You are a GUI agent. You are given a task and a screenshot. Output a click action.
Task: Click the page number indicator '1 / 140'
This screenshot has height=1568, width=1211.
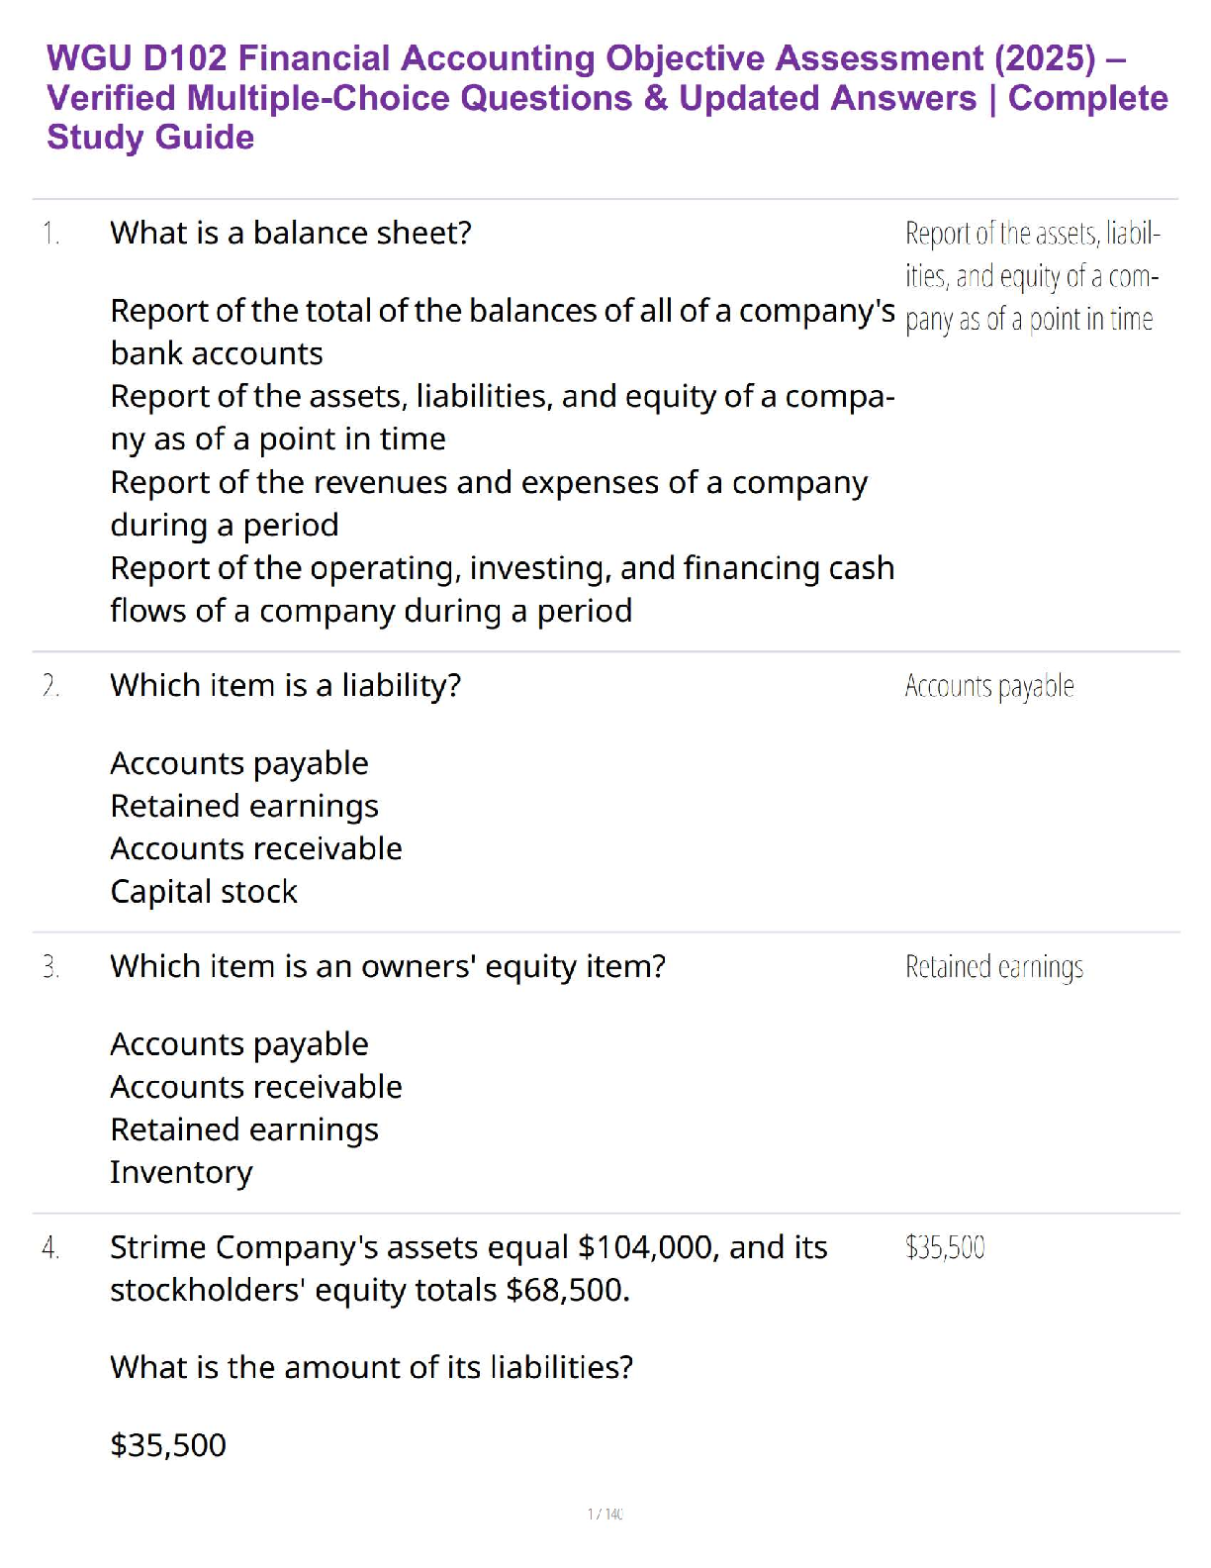click(x=605, y=1514)
